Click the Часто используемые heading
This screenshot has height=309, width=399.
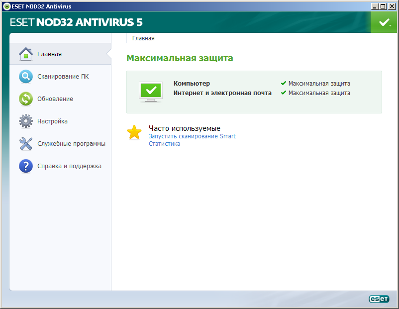pos(185,128)
